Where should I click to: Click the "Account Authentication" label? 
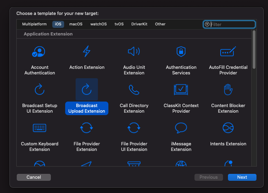click(40, 70)
